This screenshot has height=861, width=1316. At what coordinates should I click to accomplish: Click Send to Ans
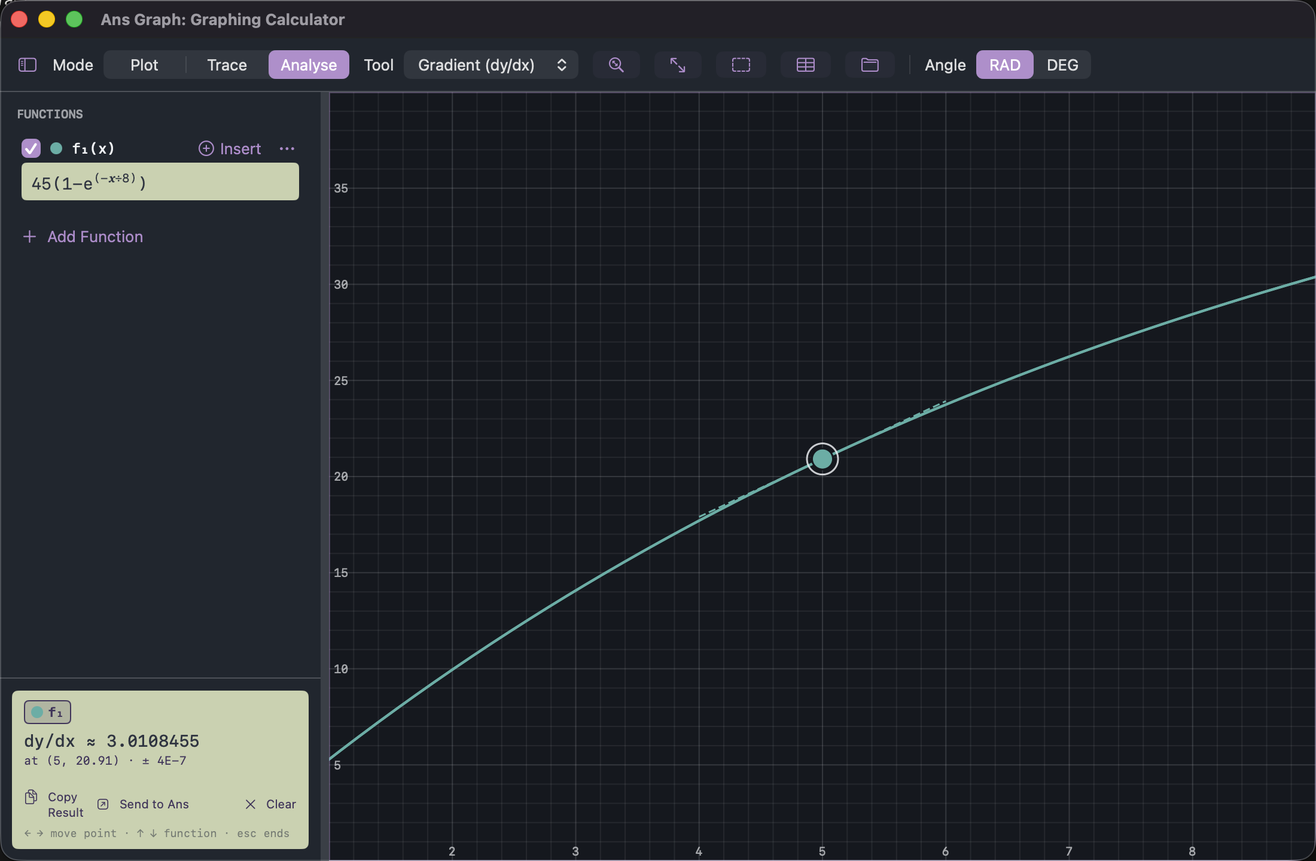[x=144, y=804]
